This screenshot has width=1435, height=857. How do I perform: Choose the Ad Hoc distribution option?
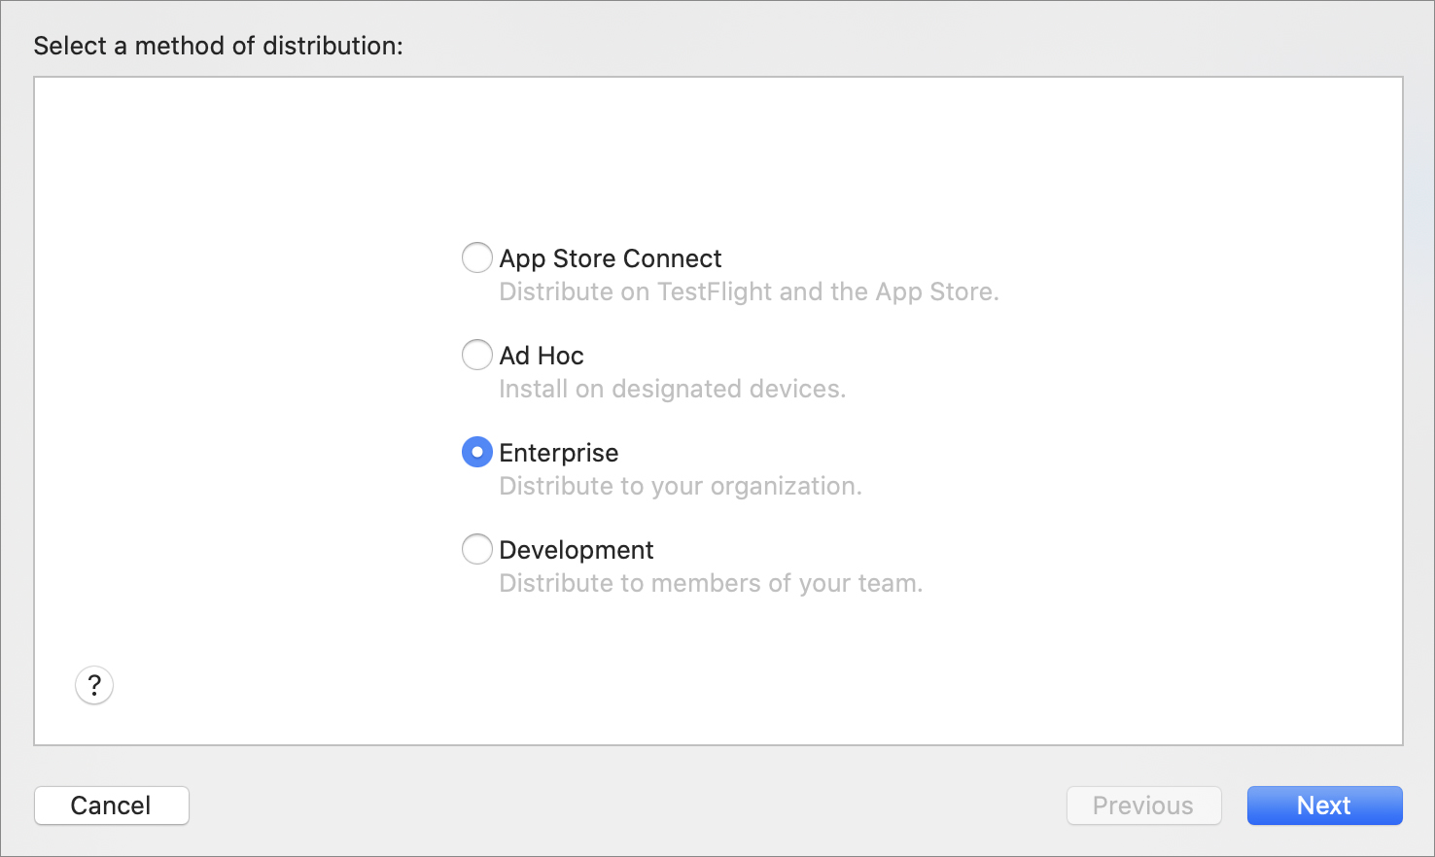point(476,356)
